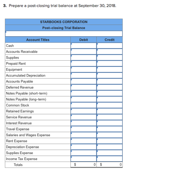
Task: Select the Service Revenue debit cell
Action: [x=83, y=117]
